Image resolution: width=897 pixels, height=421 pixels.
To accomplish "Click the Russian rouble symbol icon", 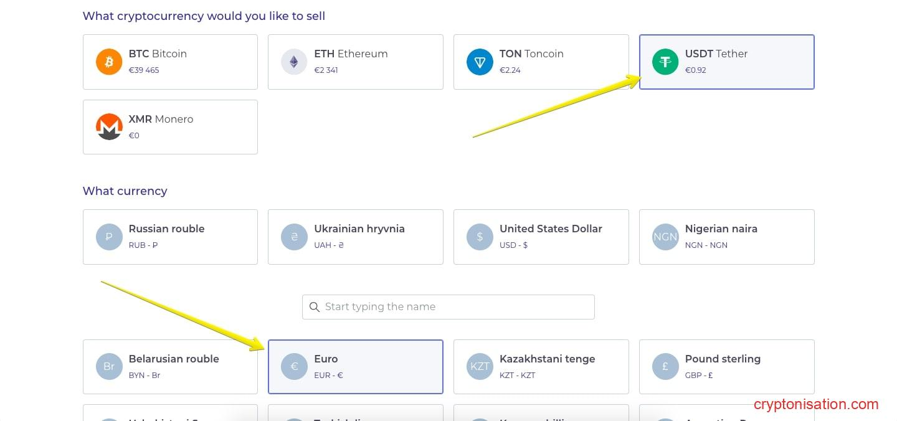I will point(109,237).
